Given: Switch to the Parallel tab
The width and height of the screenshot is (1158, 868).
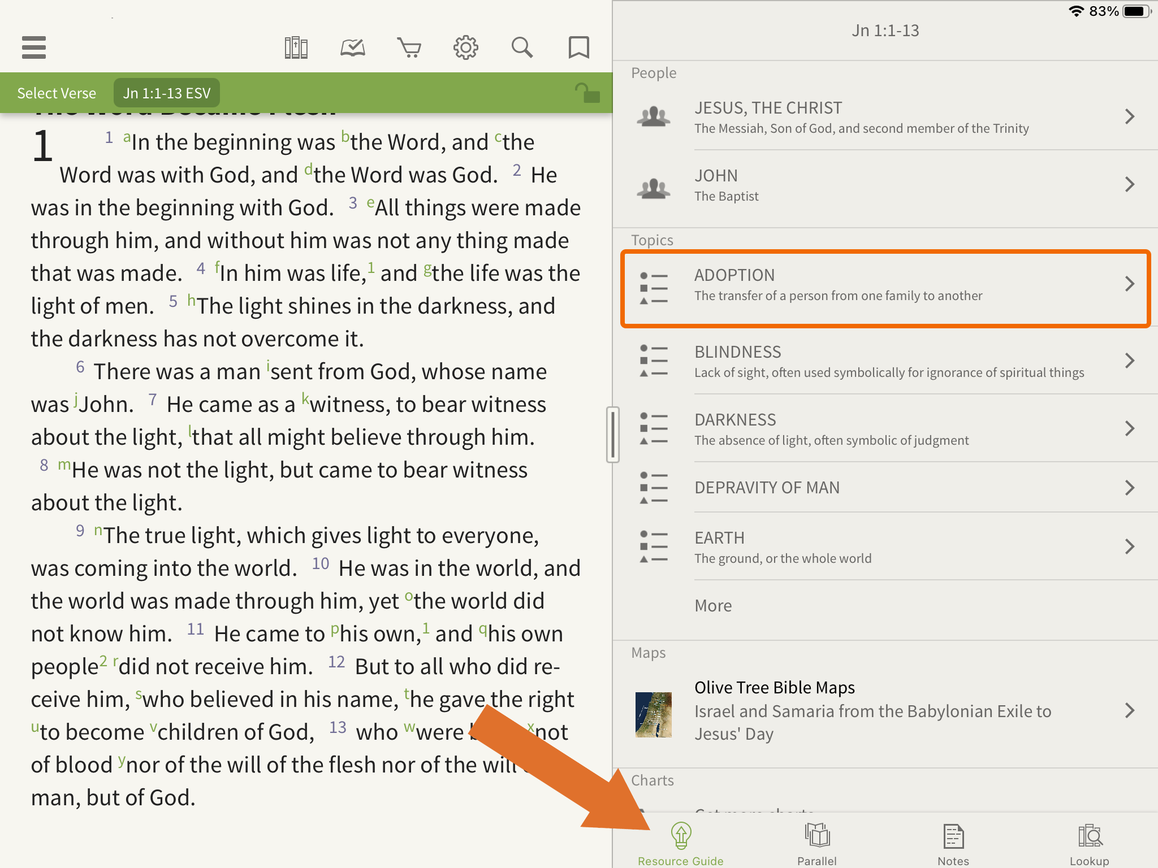Looking at the screenshot, I should [x=817, y=844].
